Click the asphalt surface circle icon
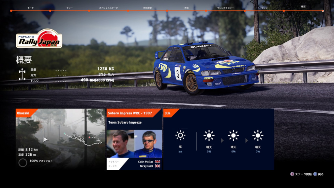 tap(23, 163)
